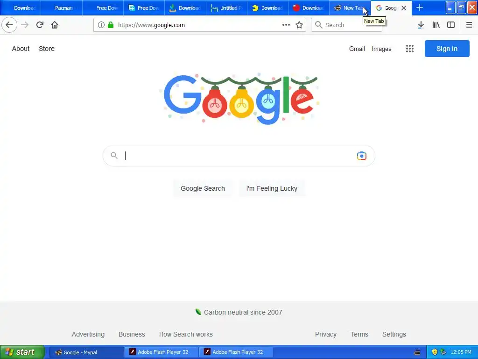Reload the current page

[x=40, y=25]
